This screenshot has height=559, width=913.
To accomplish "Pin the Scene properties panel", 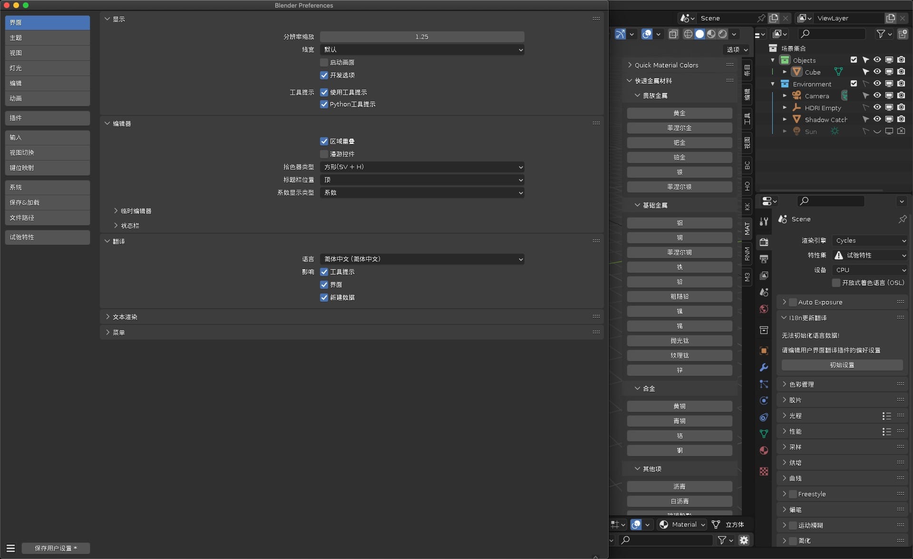I will point(902,219).
